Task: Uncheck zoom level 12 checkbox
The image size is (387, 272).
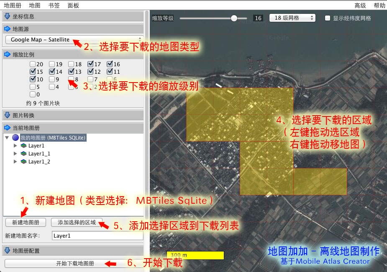Action: pyautogui.click(x=90, y=72)
